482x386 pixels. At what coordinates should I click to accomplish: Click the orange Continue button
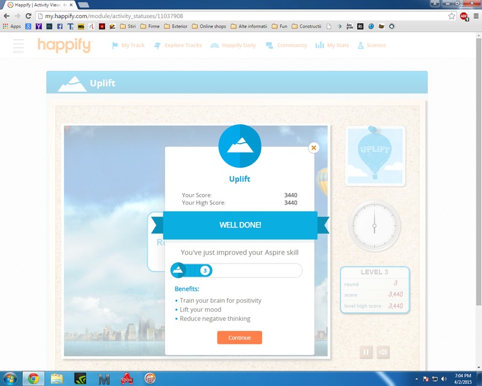[x=239, y=337]
